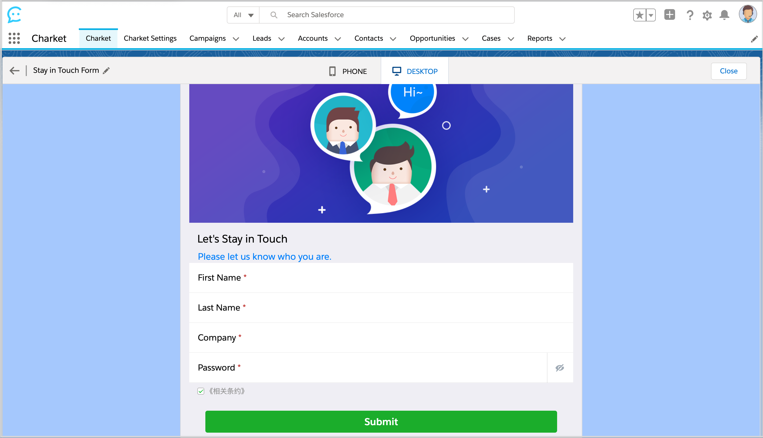The image size is (763, 438).
Task: Click the Close button
Action: pos(729,71)
